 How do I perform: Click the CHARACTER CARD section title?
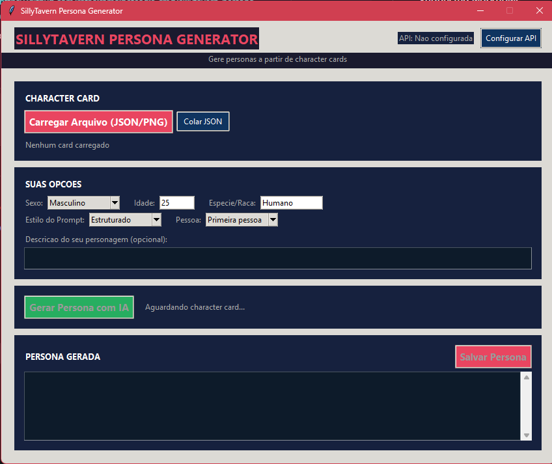[x=62, y=98]
